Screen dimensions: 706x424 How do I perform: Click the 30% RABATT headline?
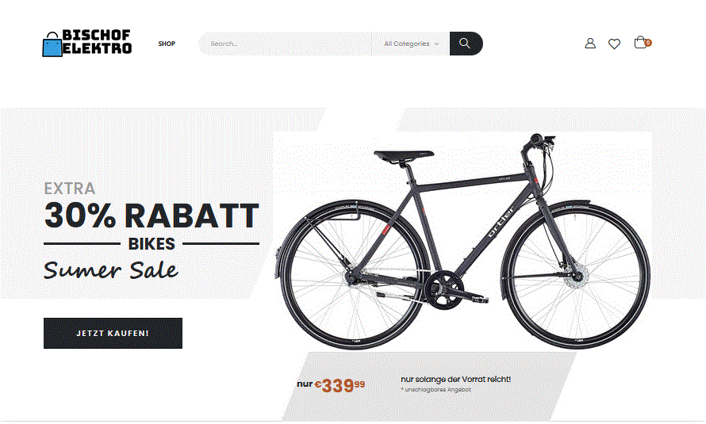pyautogui.click(x=152, y=216)
